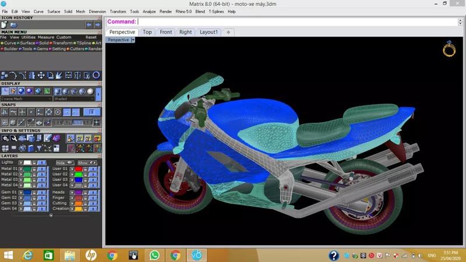Click the back arrow in Icon History
The height and width of the screenshot is (262, 466).
89,25
